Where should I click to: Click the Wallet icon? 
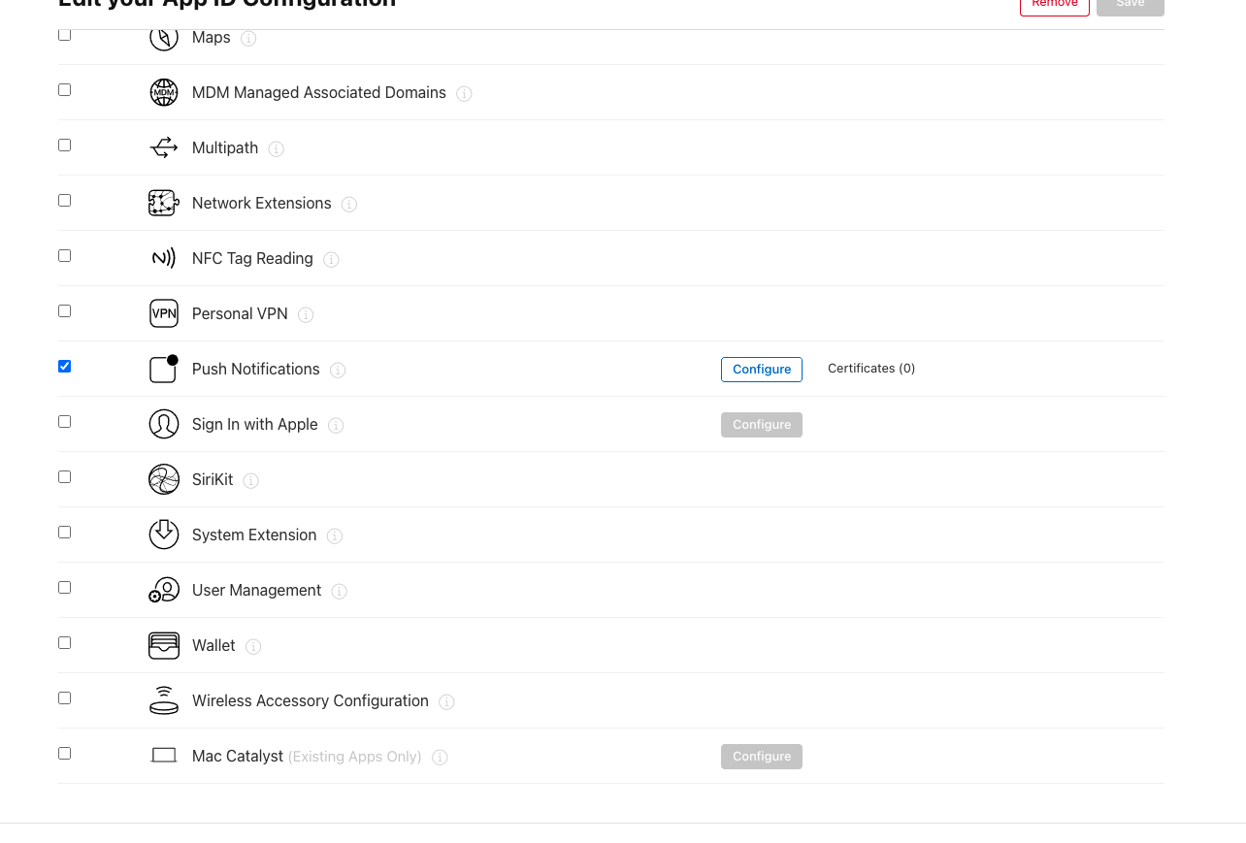point(164,645)
